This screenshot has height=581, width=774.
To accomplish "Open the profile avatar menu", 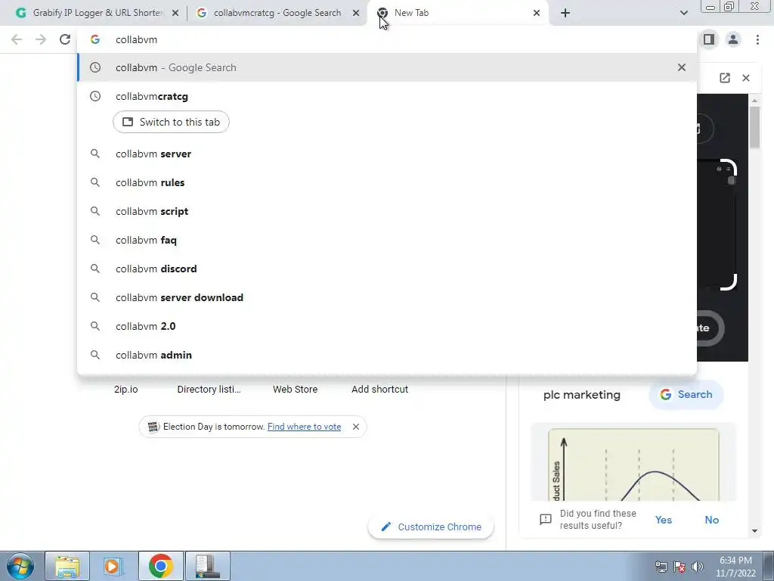I will point(733,39).
